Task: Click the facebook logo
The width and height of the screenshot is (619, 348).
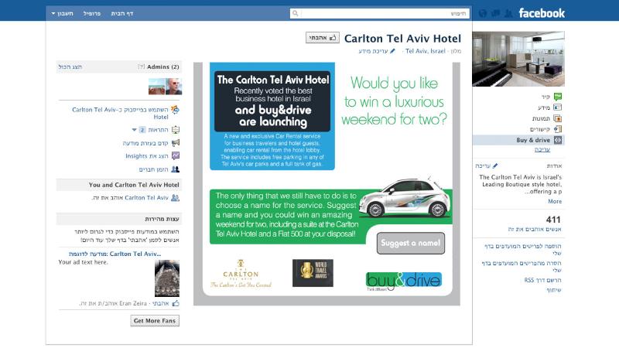Action: (x=542, y=13)
